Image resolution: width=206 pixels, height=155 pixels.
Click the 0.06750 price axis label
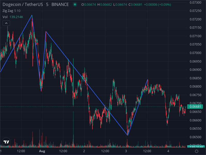pos(195,95)
